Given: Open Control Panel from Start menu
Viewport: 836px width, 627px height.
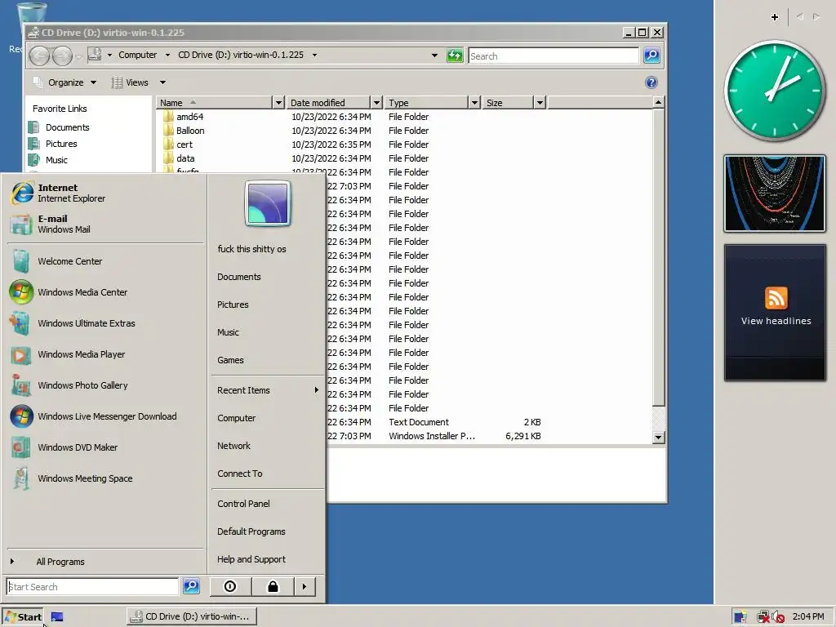Looking at the screenshot, I should tap(243, 504).
